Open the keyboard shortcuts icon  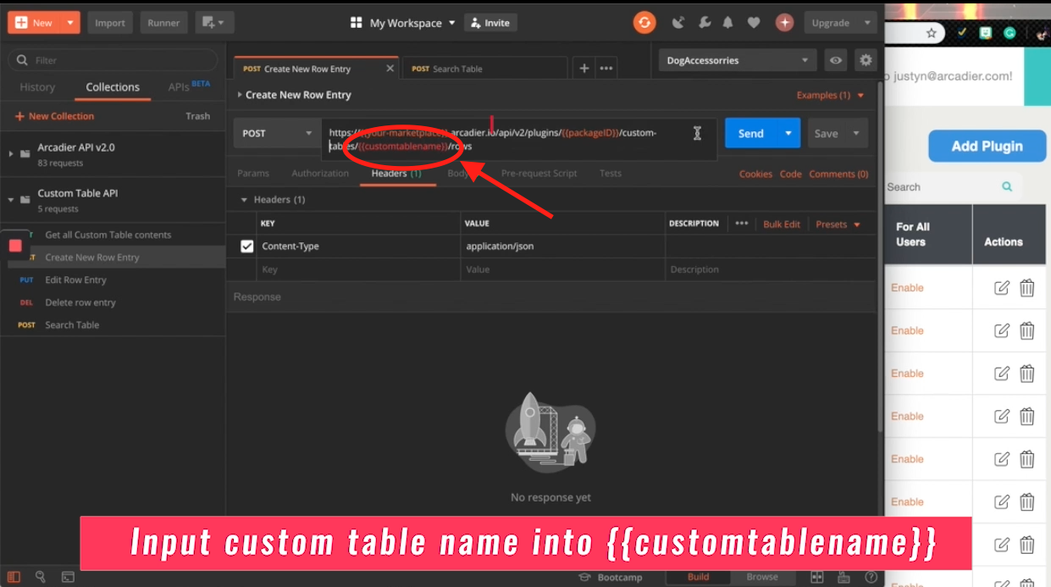[x=844, y=577]
